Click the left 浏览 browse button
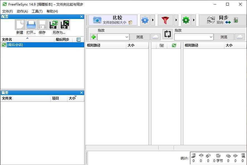Screen dimensions: 247x165 click(x=140, y=37)
